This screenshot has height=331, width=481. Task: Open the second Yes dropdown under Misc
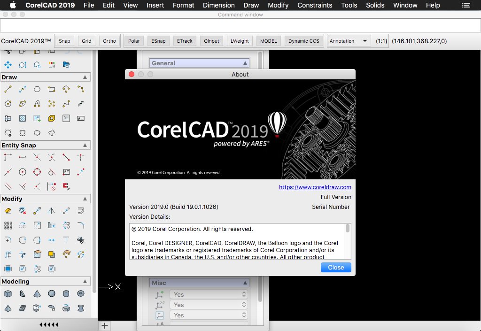(x=209, y=305)
